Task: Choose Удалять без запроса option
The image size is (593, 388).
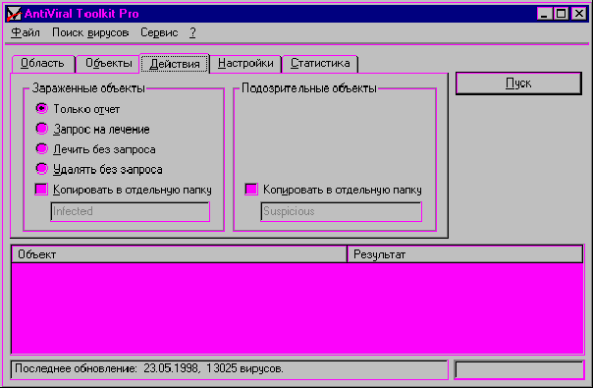Action: pyautogui.click(x=99, y=169)
